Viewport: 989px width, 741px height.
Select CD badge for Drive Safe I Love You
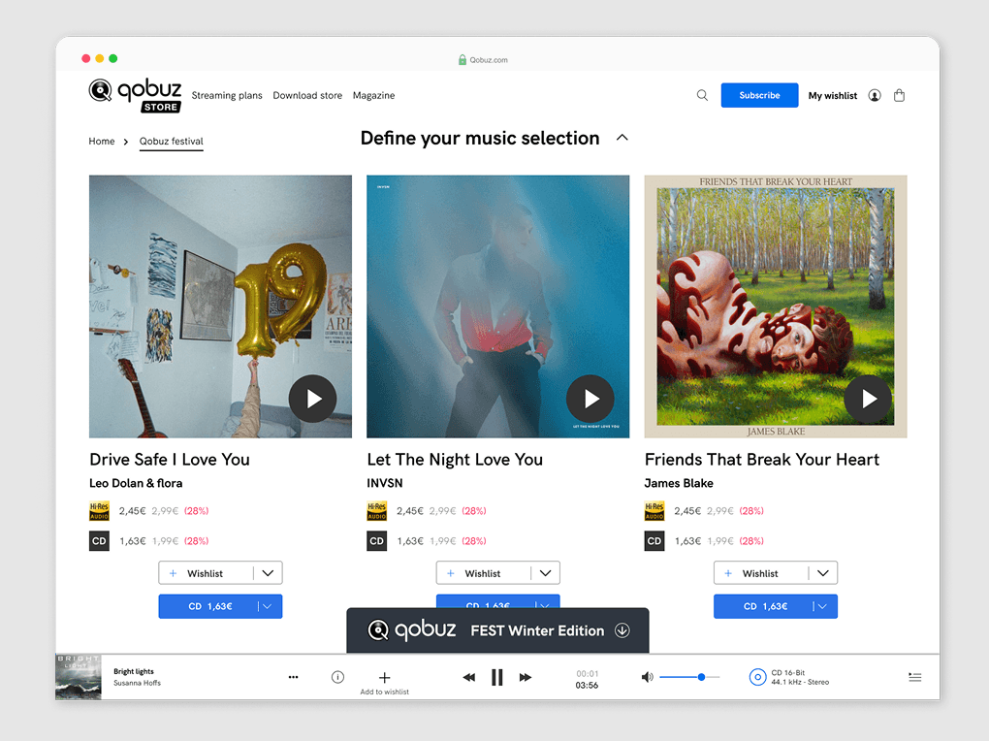point(99,541)
